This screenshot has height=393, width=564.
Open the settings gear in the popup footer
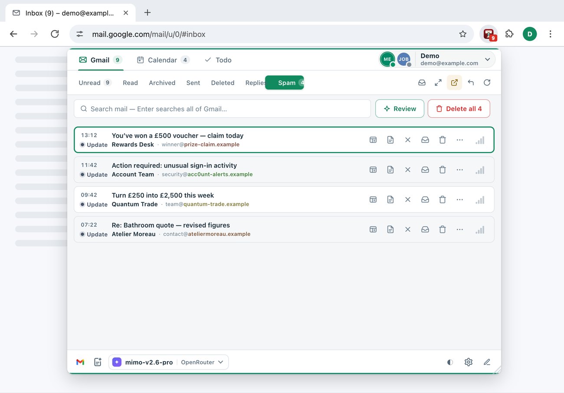[468, 362]
